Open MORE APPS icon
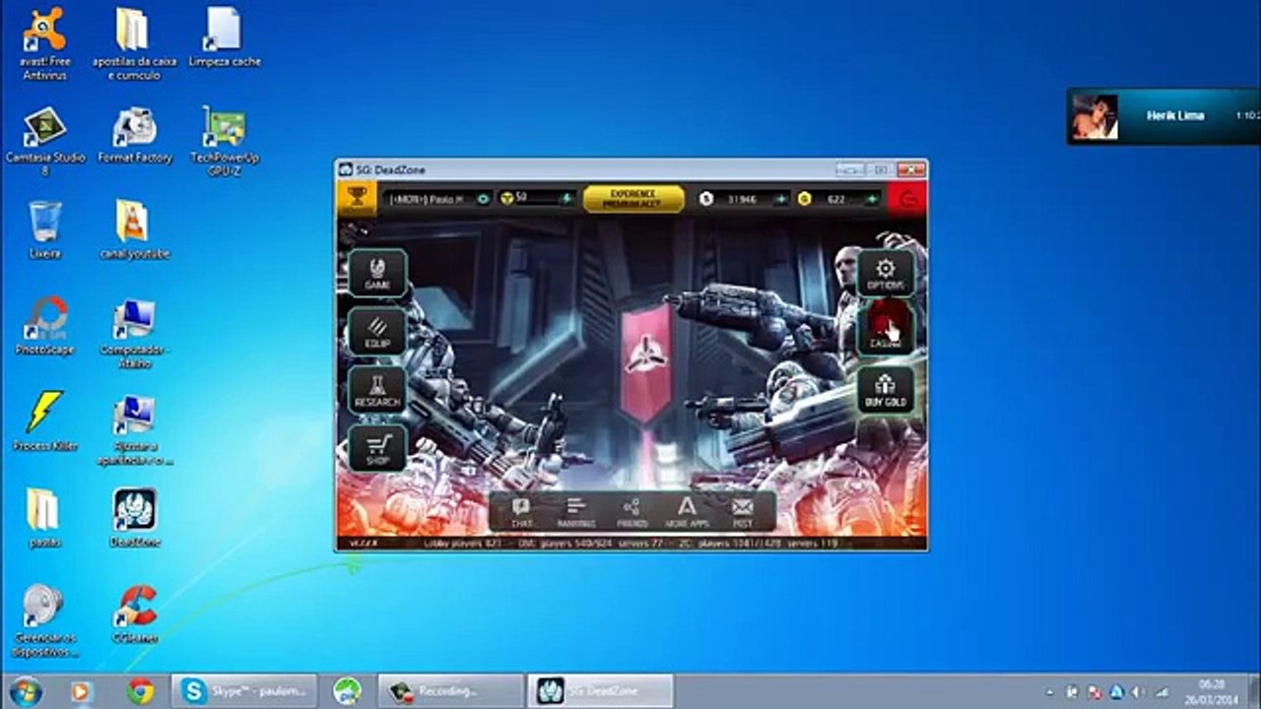Viewport: 1261px width, 709px height. pyautogui.click(x=687, y=512)
